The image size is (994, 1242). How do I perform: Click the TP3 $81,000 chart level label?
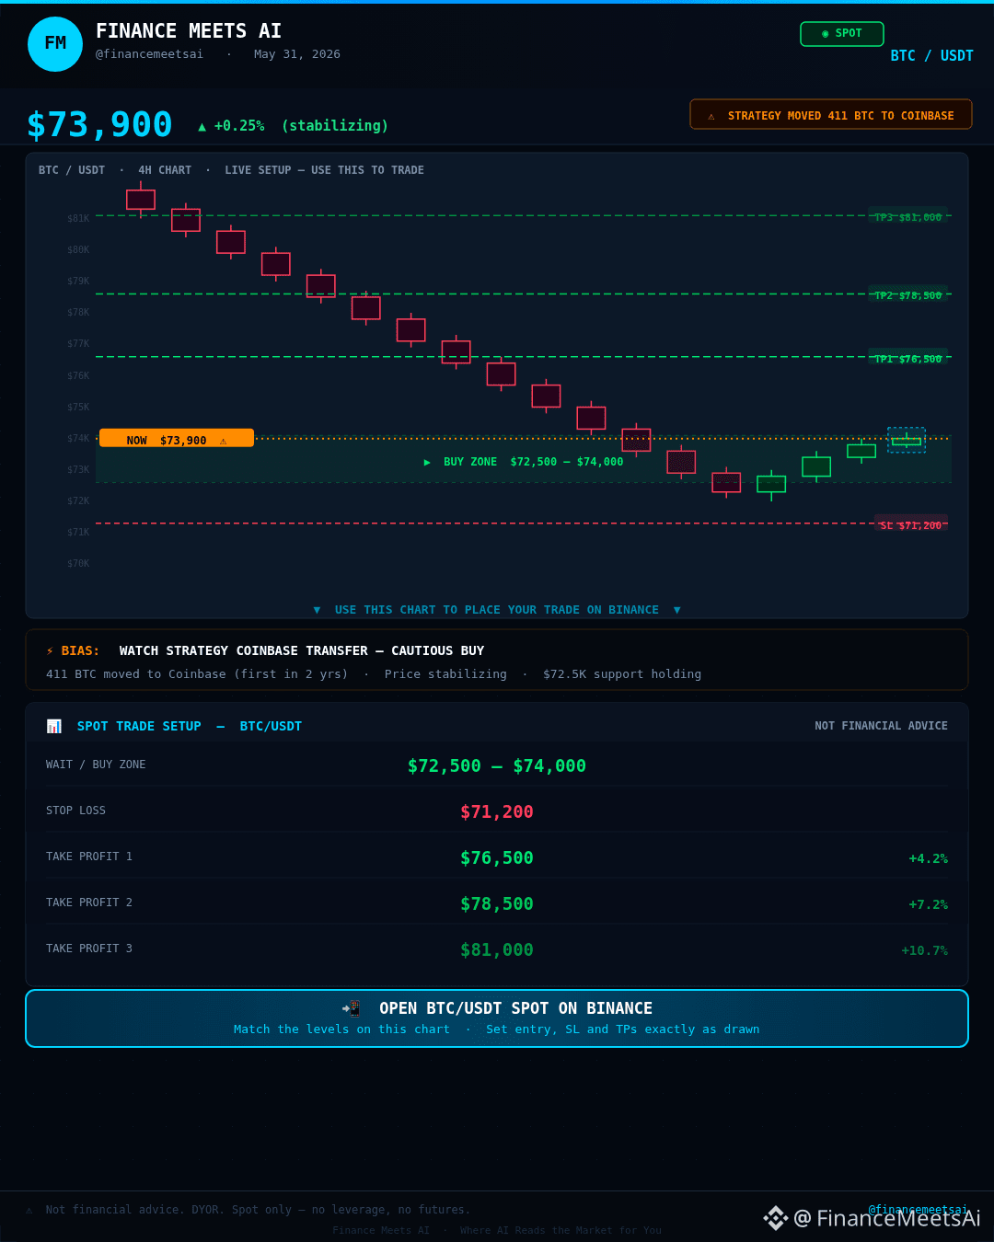[907, 217]
